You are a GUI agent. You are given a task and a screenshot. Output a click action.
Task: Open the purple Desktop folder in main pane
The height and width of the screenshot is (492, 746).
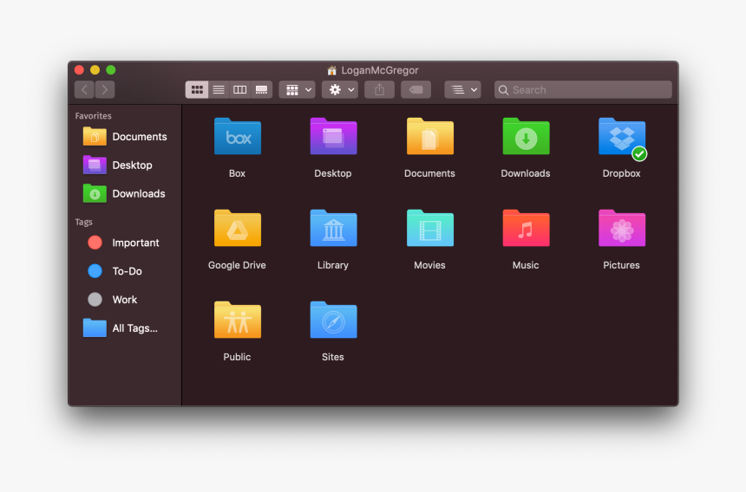point(333,137)
